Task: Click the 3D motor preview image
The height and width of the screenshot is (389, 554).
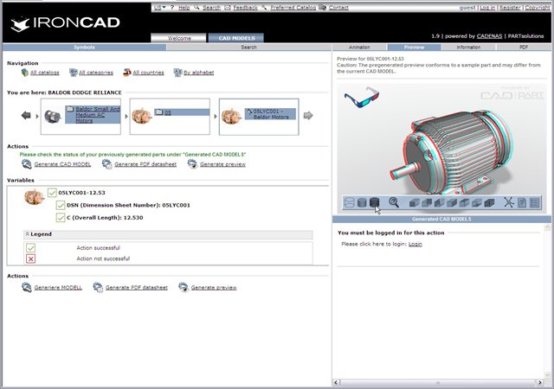Action: [x=452, y=150]
